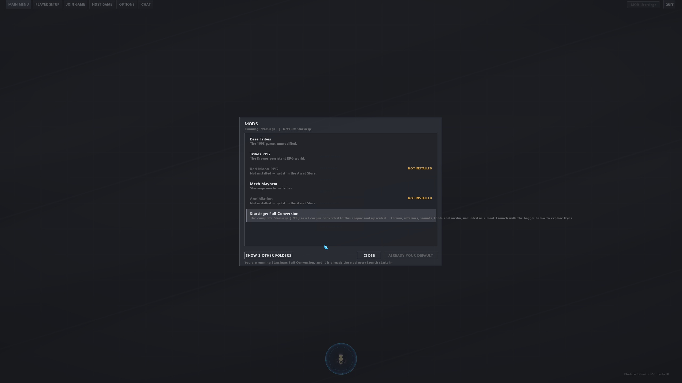Open the Options menu
The width and height of the screenshot is (682, 383).
(x=127, y=5)
